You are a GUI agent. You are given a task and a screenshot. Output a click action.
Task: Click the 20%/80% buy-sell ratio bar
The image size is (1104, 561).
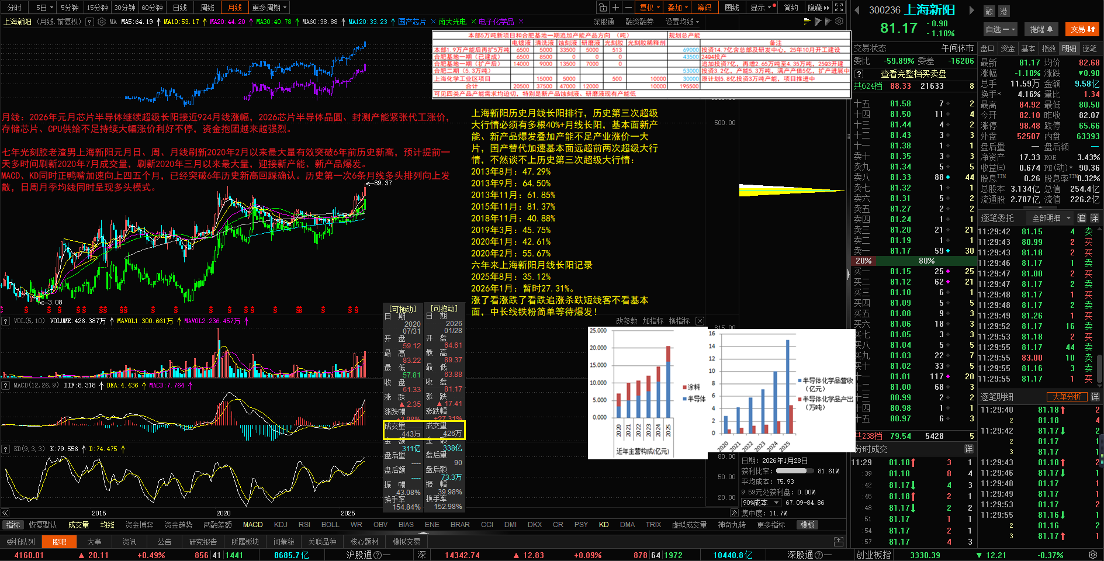pos(913,261)
